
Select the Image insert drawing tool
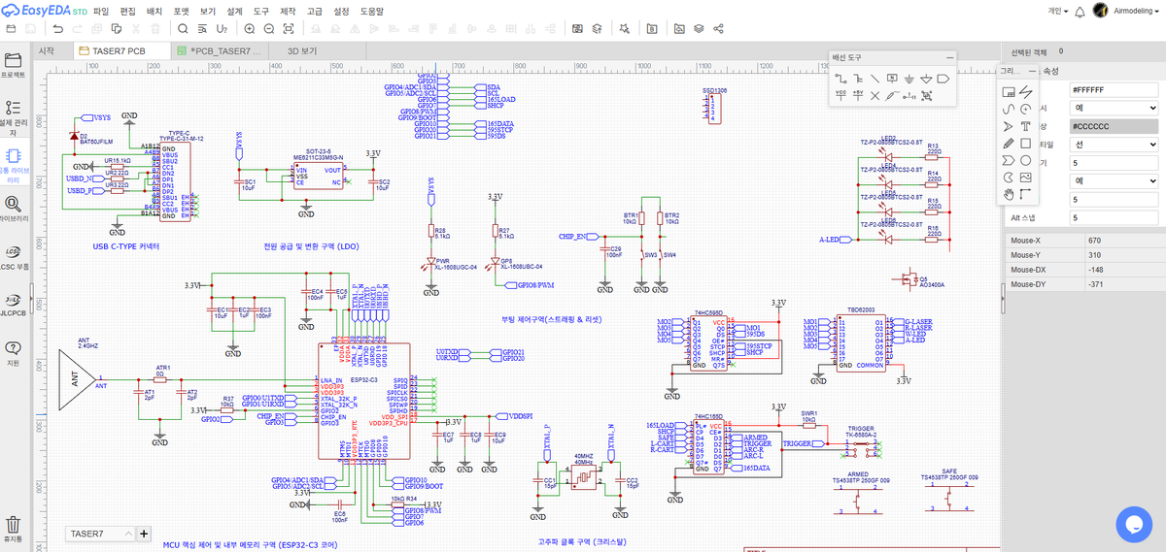click(x=1025, y=178)
